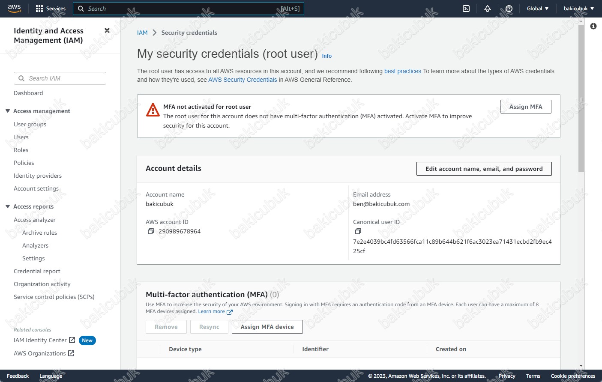Image resolution: width=602 pixels, height=382 pixels.
Task: Select the email ben@bakicubuk.com
Action: (381, 204)
